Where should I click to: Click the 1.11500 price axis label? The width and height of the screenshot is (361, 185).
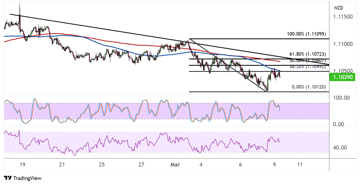(343, 17)
